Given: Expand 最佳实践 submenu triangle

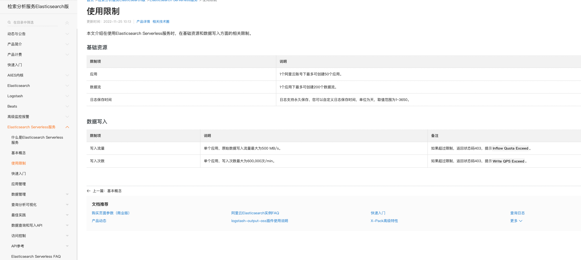Looking at the screenshot, I should 67,215.
